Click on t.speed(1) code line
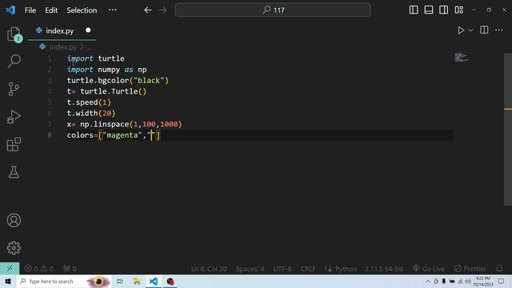Image resolution: width=512 pixels, height=288 pixels. (89, 102)
